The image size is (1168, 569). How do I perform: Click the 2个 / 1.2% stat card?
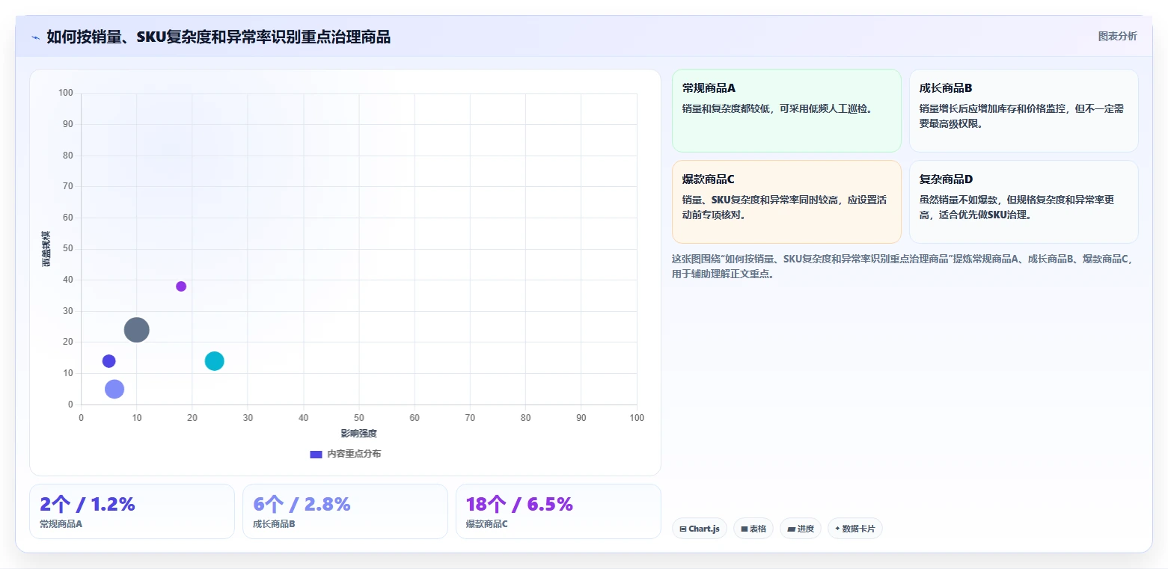coord(132,511)
